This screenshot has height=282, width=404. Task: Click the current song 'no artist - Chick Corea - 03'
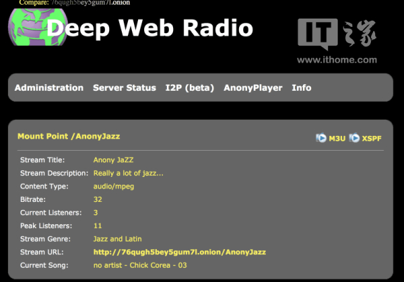point(140,265)
